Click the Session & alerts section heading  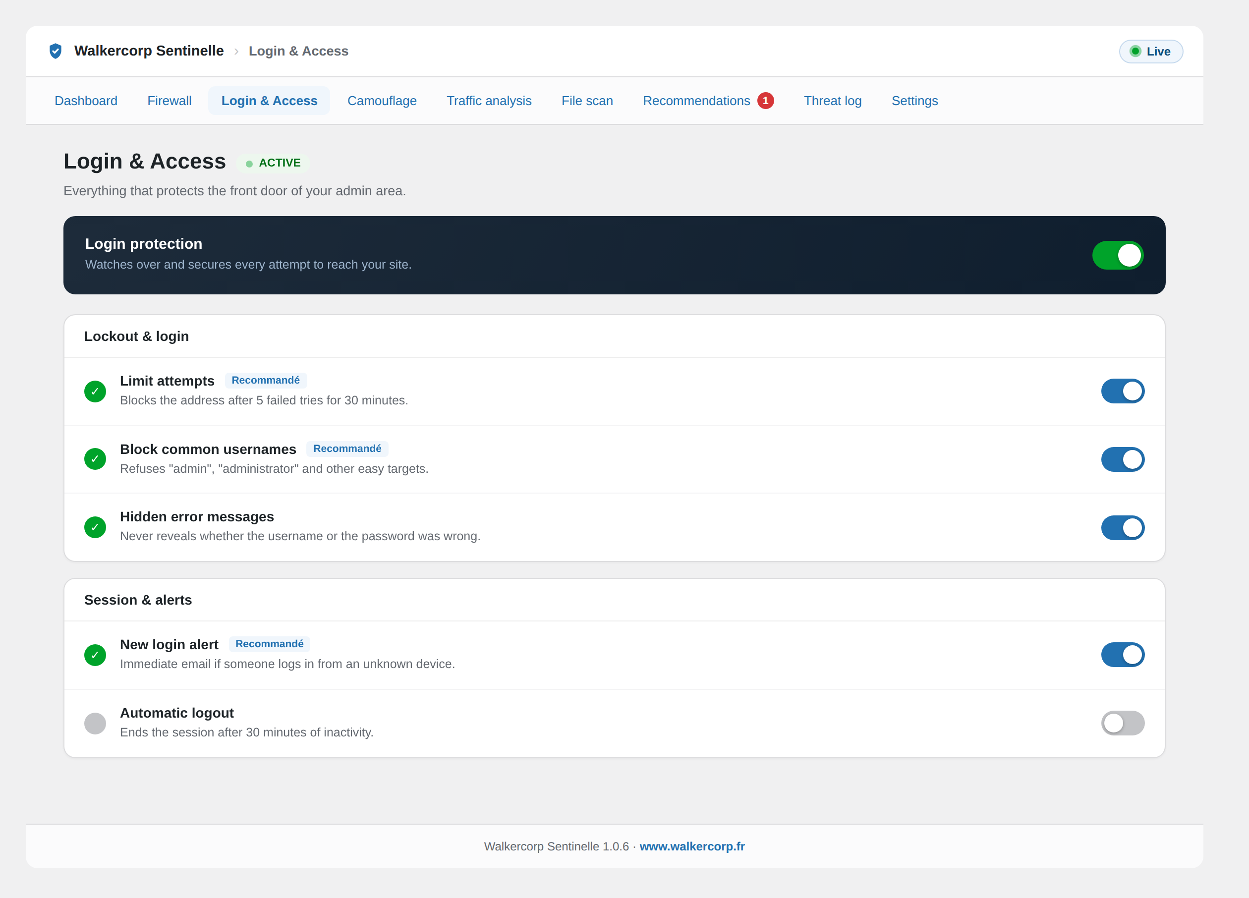[x=138, y=600]
